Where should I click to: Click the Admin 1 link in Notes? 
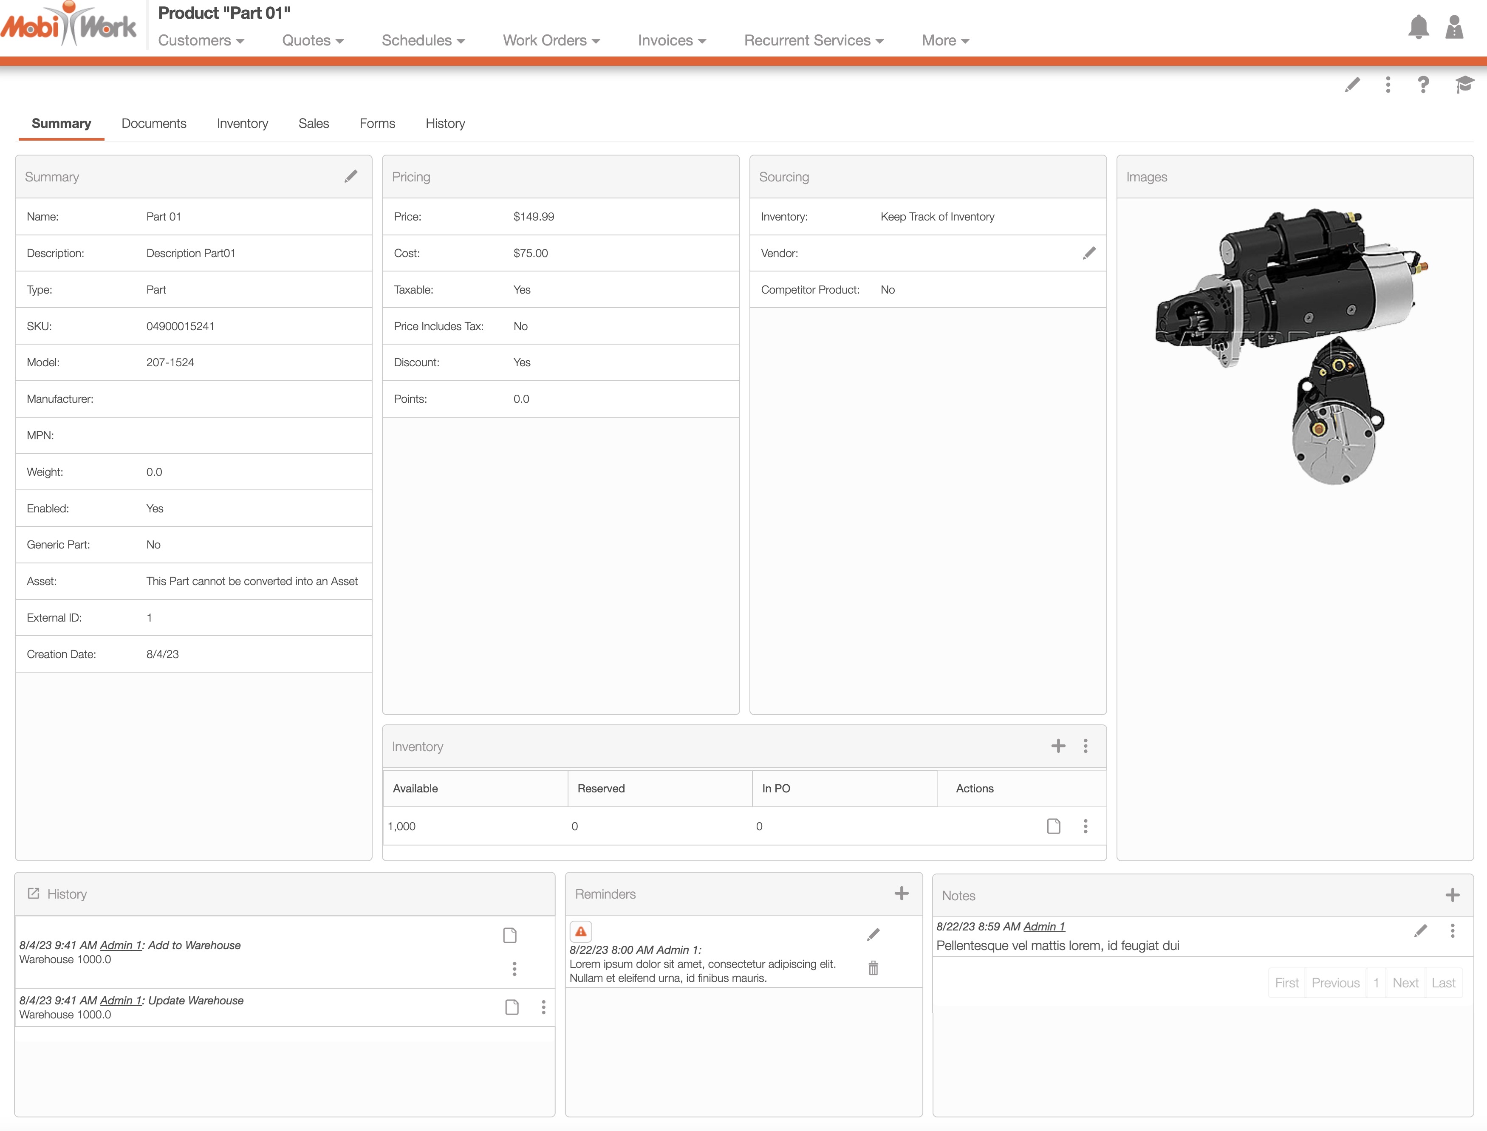pyautogui.click(x=1043, y=926)
